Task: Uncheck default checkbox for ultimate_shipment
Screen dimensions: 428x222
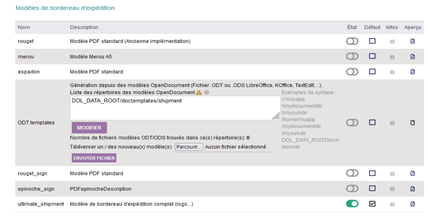Action: pos(372,204)
